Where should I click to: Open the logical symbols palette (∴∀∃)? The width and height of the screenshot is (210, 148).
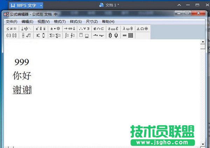click(x=84, y=29)
